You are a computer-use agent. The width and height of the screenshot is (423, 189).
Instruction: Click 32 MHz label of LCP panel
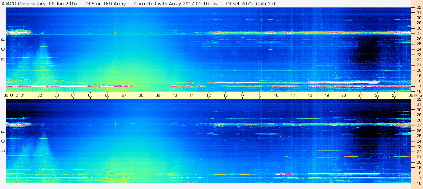click(x=419, y=99)
